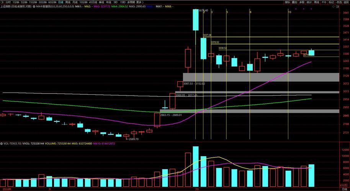Click the 3087.53 - 3152.82 gray gap zone
The image size is (350, 191).
[x=261, y=77]
